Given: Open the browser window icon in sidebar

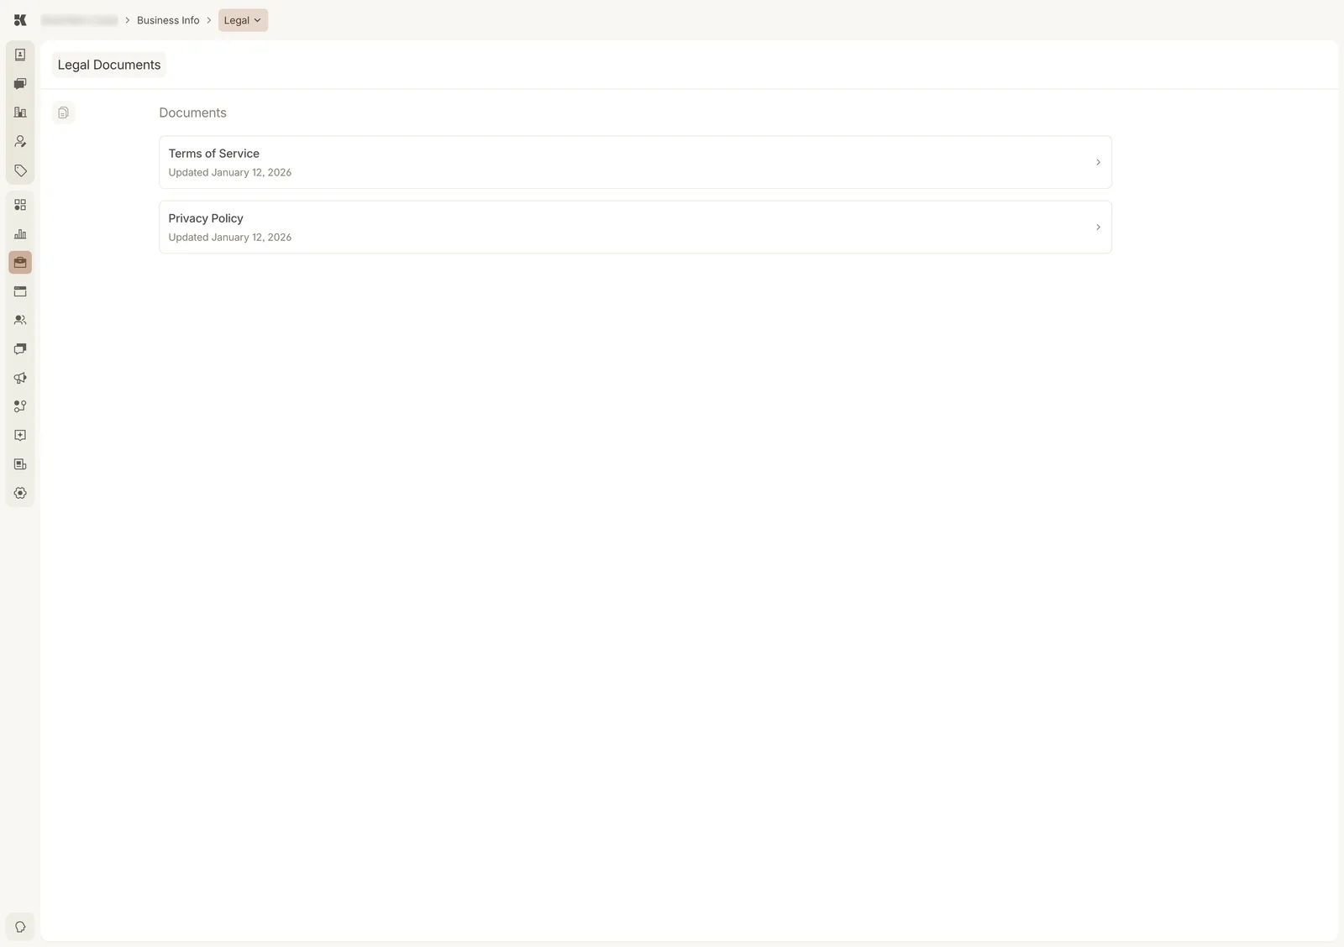Looking at the screenshot, I should tap(20, 291).
